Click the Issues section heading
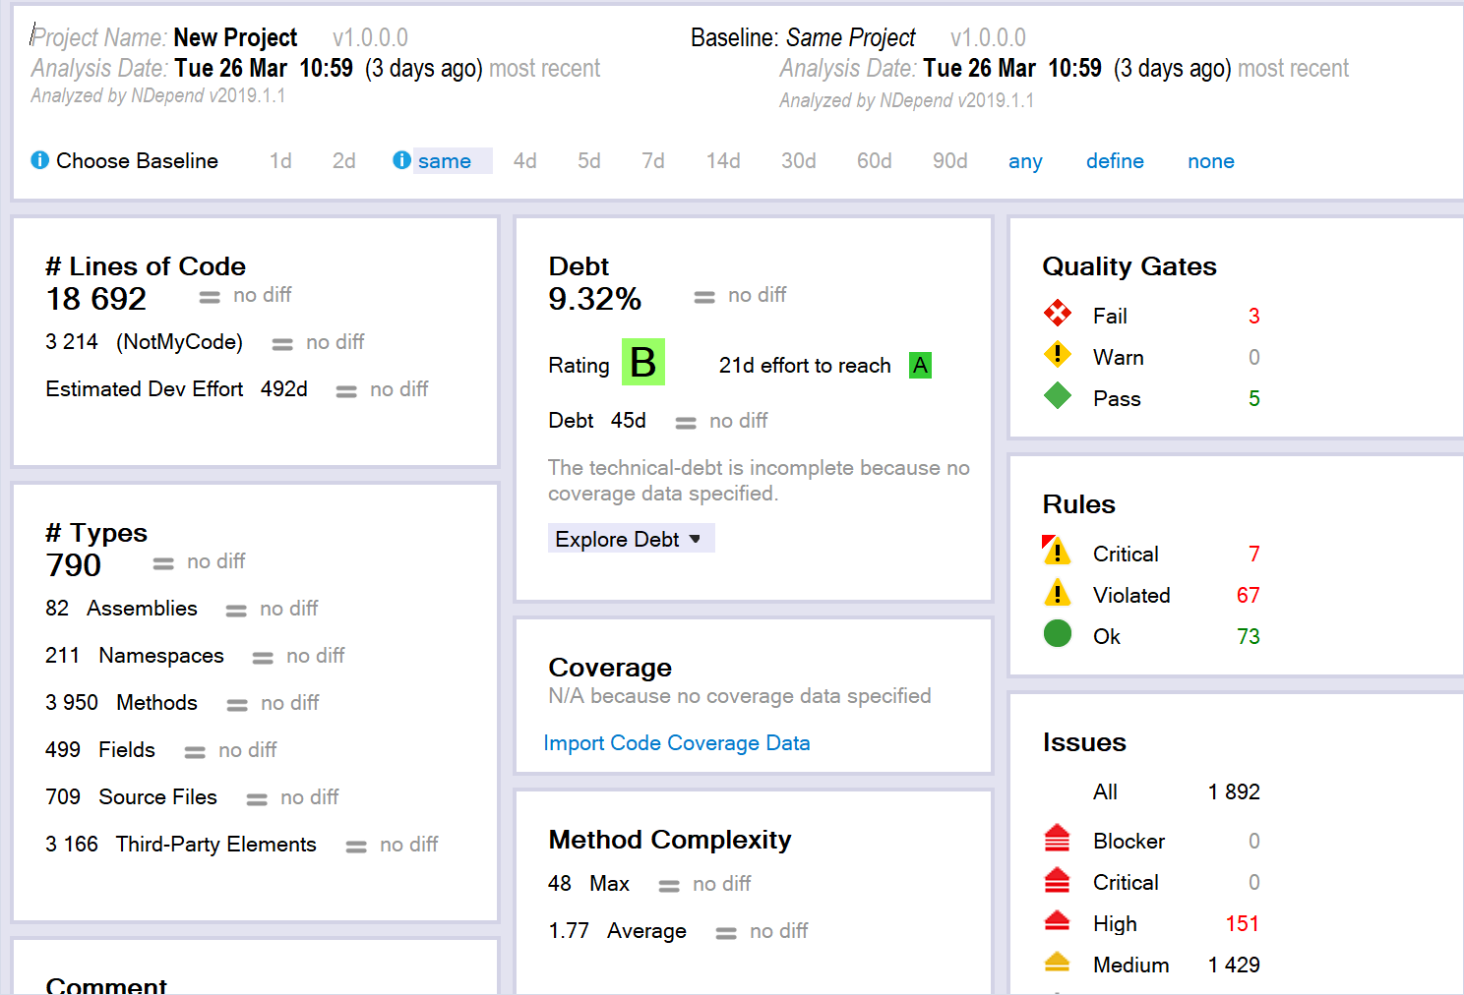 (x=1084, y=742)
